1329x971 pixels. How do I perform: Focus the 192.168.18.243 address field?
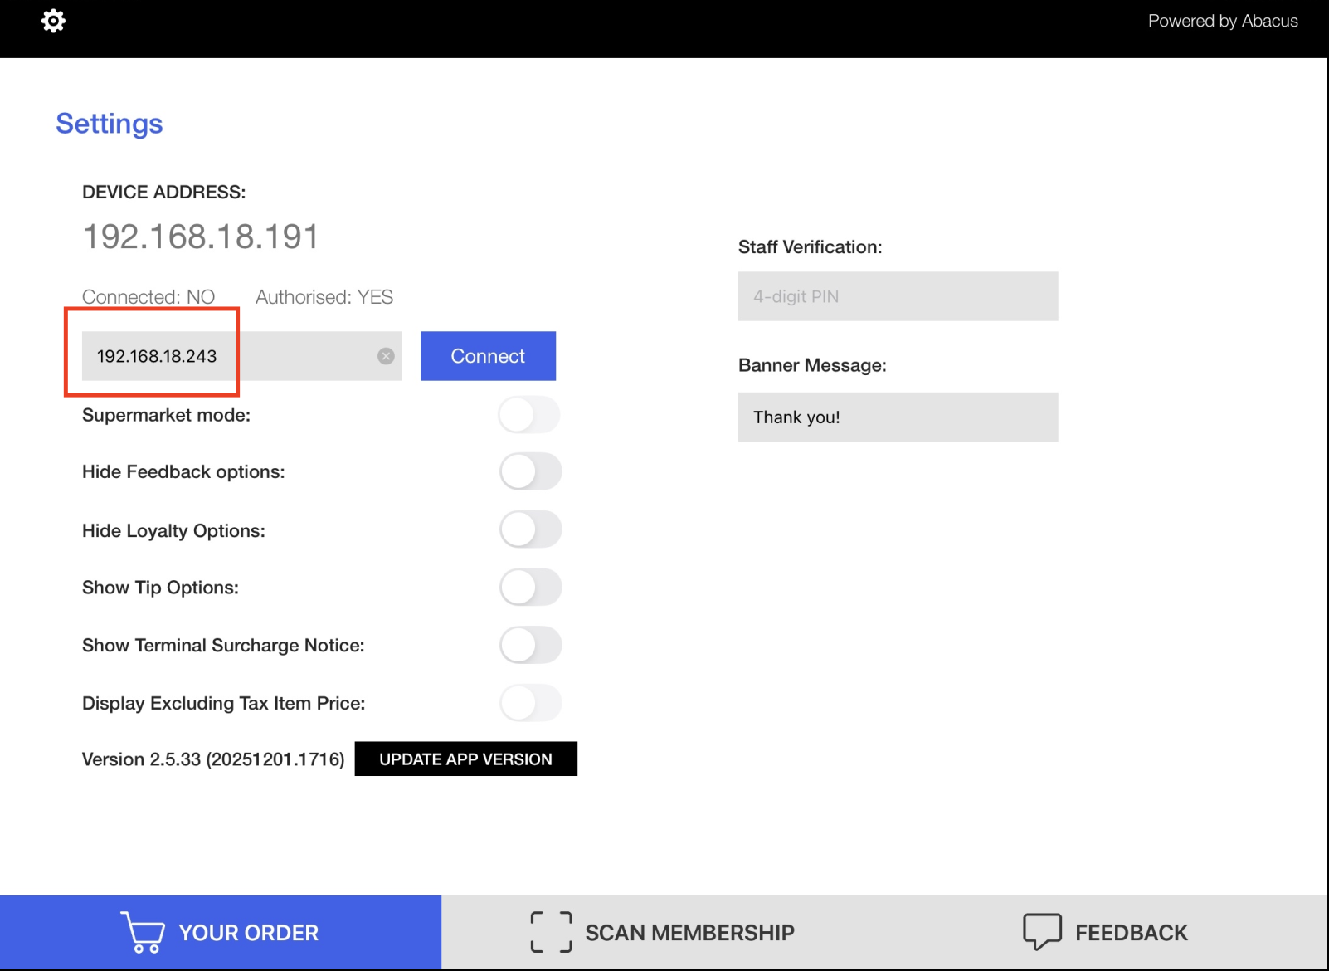pyautogui.click(x=241, y=356)
